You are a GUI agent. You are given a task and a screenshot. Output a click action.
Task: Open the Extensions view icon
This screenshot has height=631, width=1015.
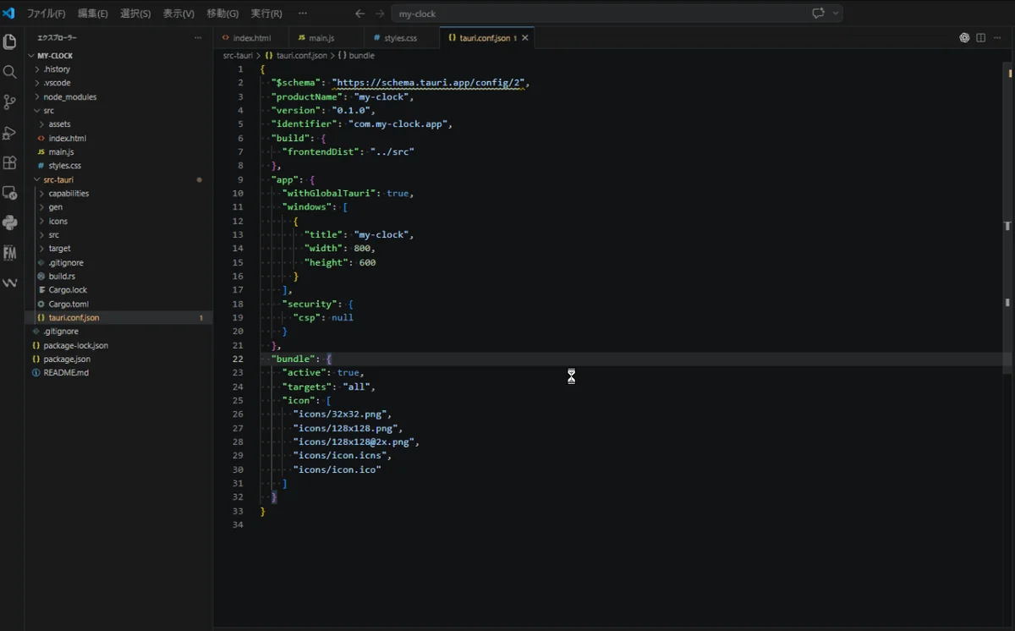click(x=10, y=163)
